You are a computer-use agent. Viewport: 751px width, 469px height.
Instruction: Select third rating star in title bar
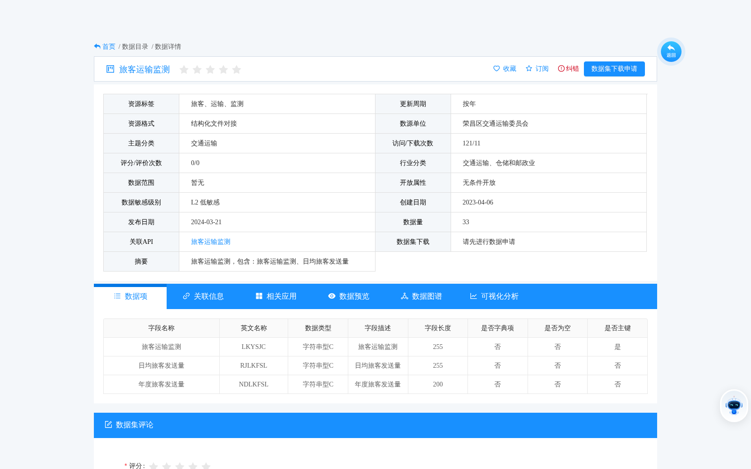click(x=210, y=69)
